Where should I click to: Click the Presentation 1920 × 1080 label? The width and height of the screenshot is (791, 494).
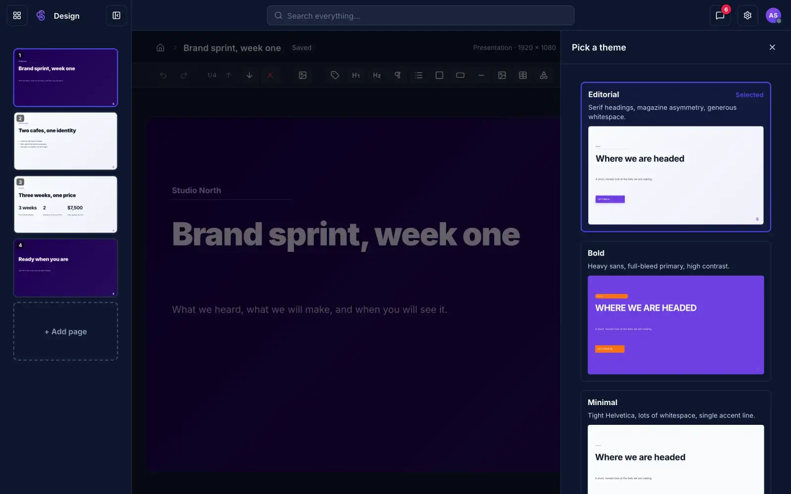pos(514,47)
